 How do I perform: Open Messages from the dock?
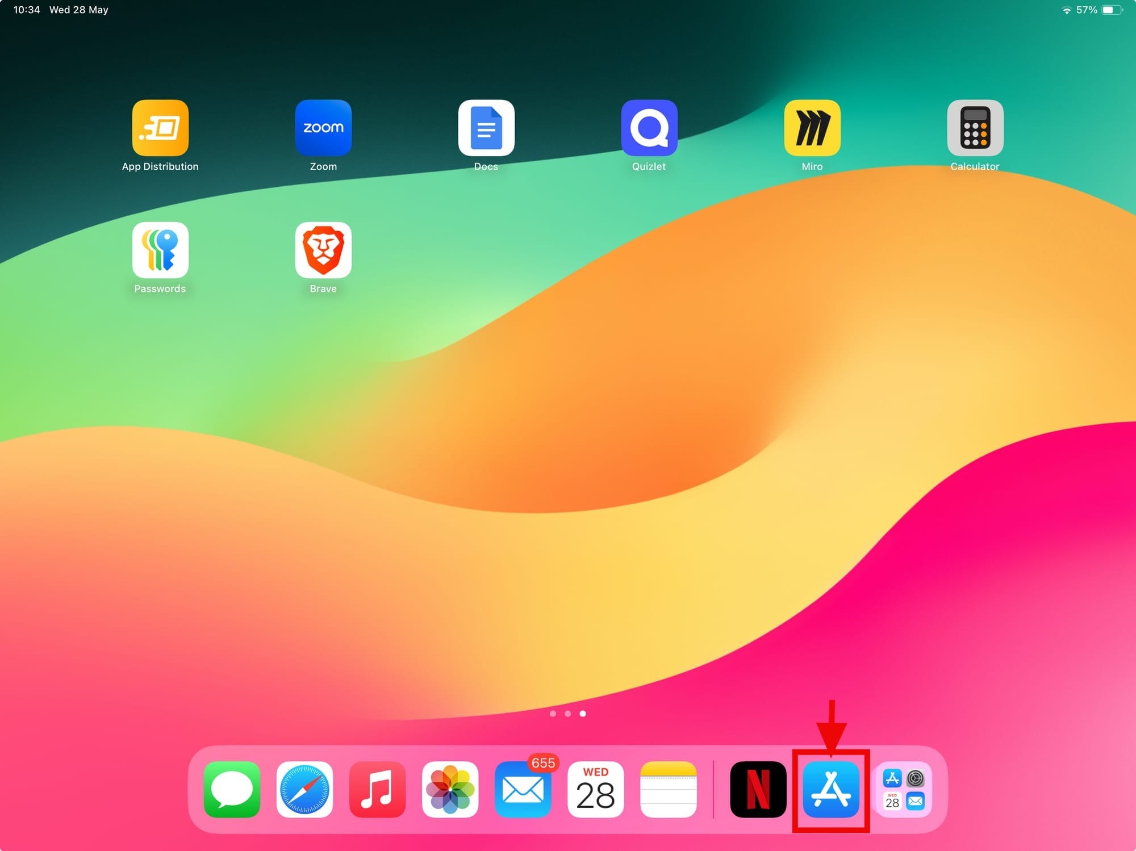(x=232, y=790)
